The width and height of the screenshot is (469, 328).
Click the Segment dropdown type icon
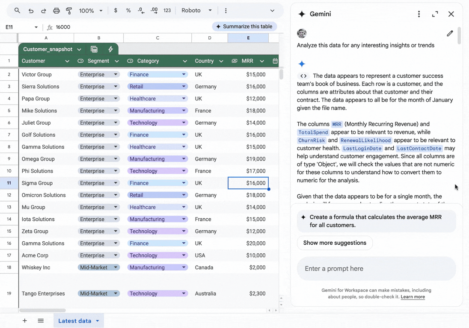(80, 61)
